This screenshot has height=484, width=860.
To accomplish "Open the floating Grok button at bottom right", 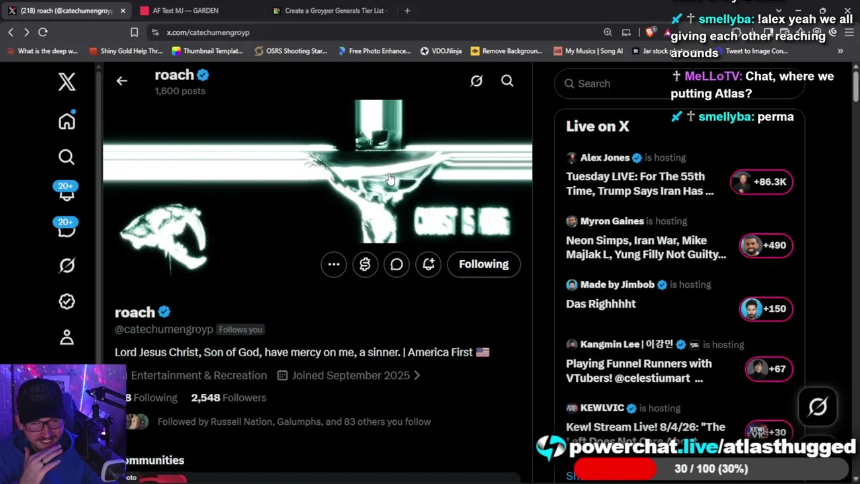I will coord(818,407).
